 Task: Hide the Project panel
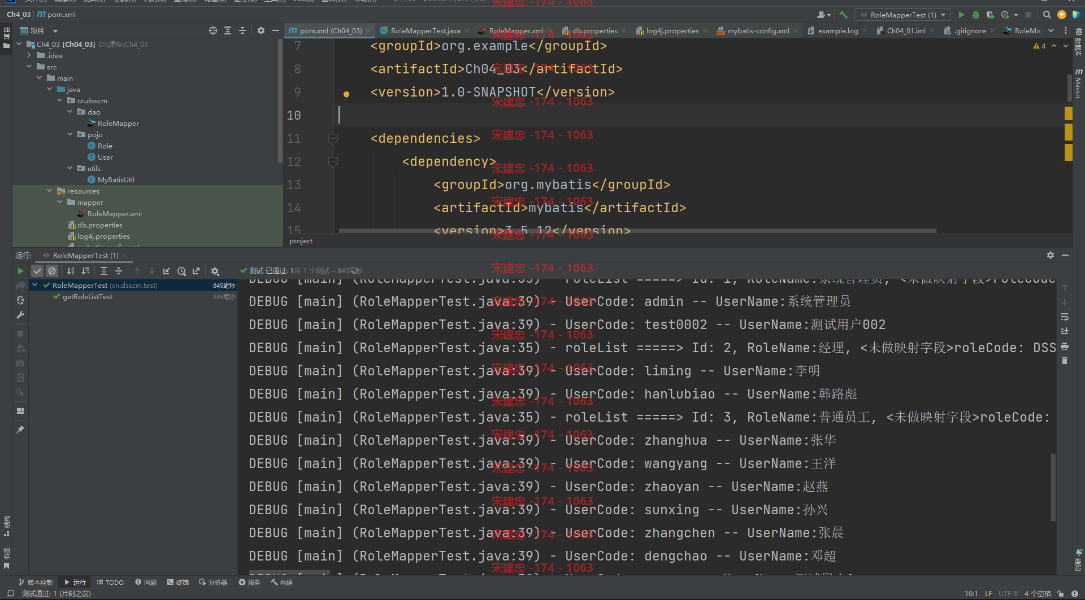pos(276,30)
